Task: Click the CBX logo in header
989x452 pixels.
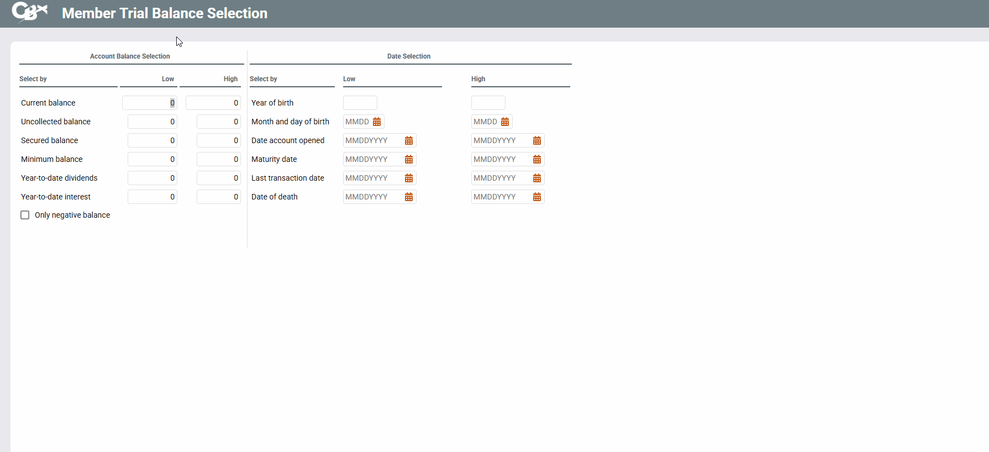Action: coord(29,12)
